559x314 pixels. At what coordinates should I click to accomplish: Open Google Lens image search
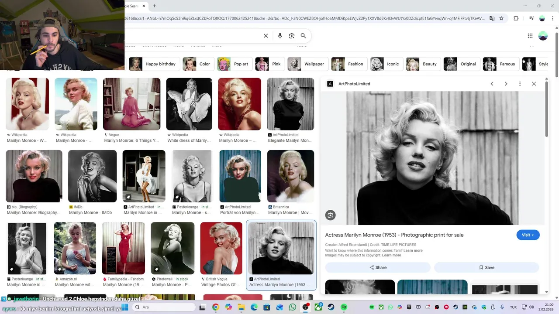click(x=292, y=36)
